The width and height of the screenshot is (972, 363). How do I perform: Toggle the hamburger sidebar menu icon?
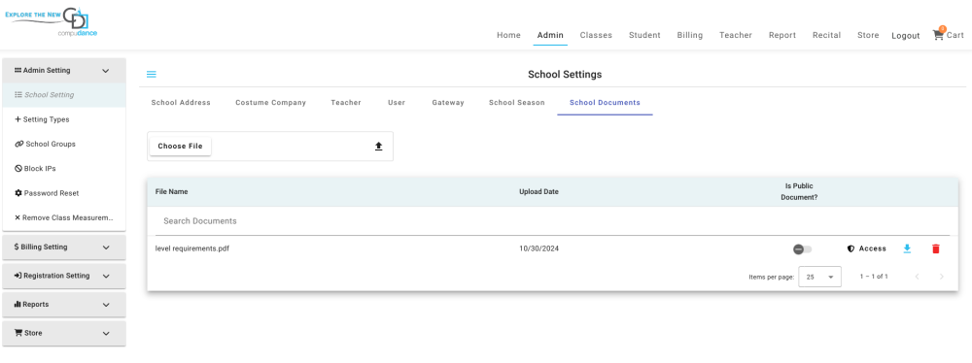tap(152, 75)
